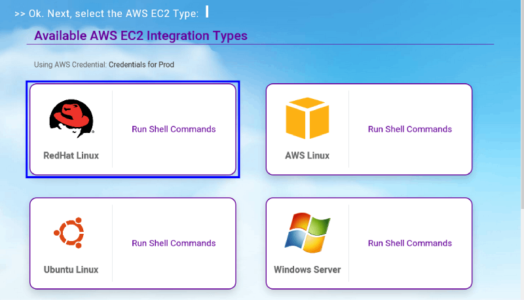This screenshot has width=524, height=300.
Task: Open Run Shell Commands for Ubuntu Linux
Action: (x=174, y=243)
